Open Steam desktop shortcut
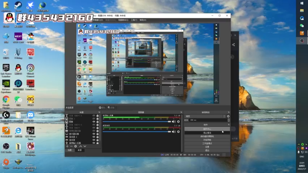Viewport: 308px width, 173px height. [x=18, y=6]
